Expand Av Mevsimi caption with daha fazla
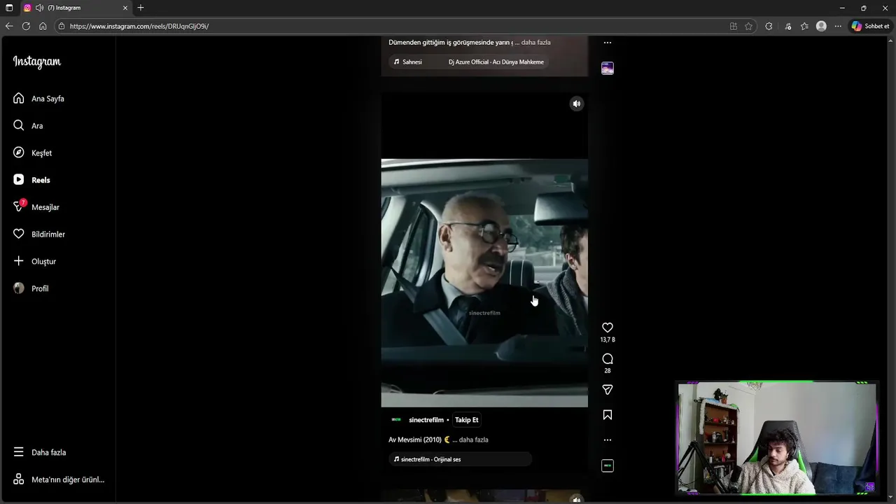This screenshot has height=504, width=896. tap(474, 440)
